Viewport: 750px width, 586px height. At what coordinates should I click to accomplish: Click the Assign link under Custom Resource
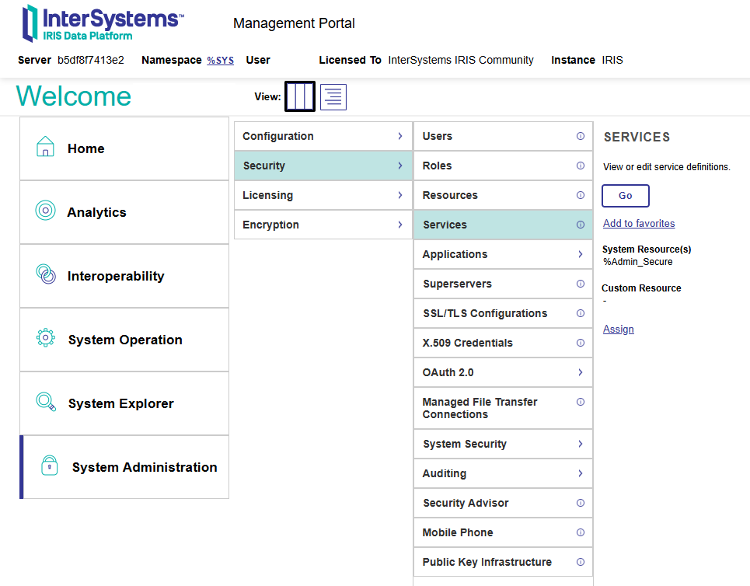(618, 329)
